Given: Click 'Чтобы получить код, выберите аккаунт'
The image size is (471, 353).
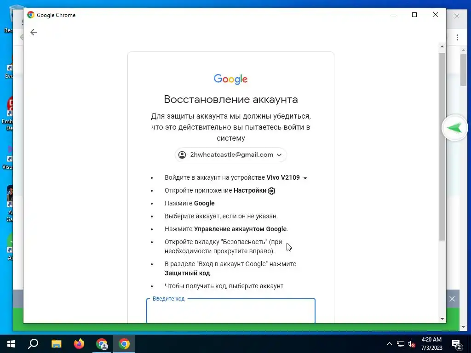Looking at the screenshot, I should click(x=224, y=286).
